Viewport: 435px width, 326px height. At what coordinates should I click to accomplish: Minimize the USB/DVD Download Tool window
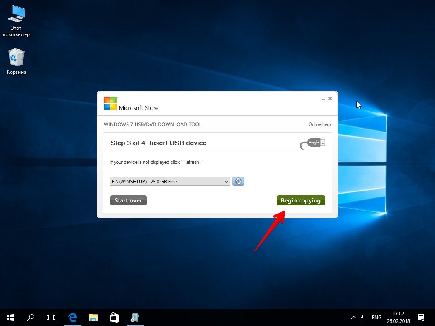click(323, 98)
